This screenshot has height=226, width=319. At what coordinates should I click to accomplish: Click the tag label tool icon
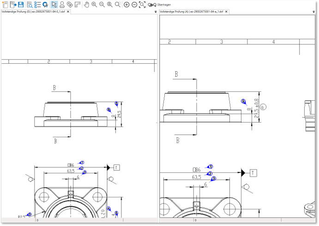[x=69, y=5]
